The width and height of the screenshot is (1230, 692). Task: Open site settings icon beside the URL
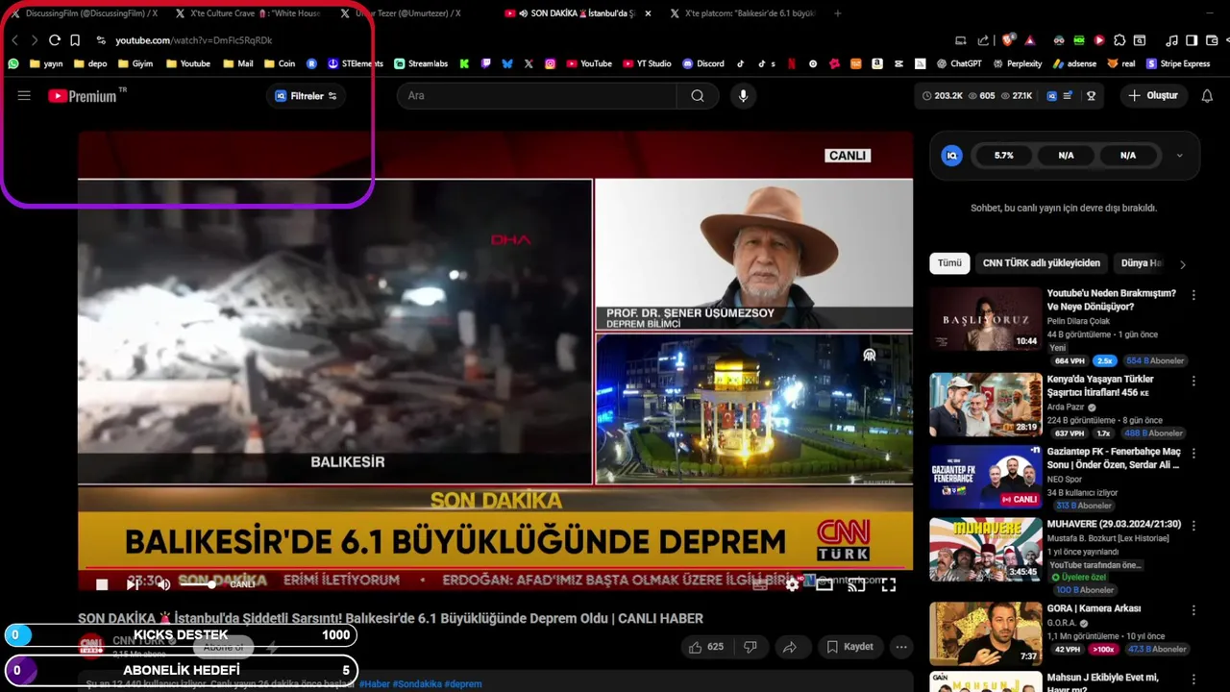[x=101, y=40]
